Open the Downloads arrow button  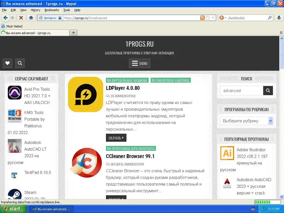pyautogui.click(x=279, y=18)
